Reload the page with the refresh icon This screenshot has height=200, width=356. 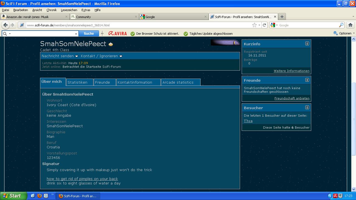pyautogui.click(x=264, y=25)
